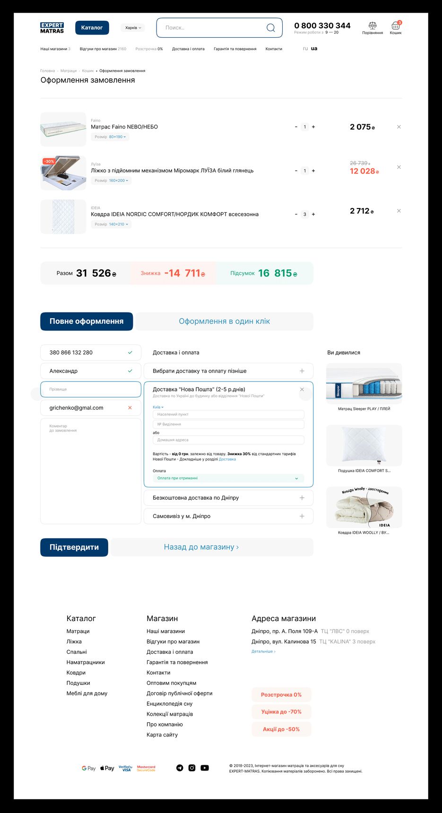The image size is (442, 813).
Task: Open size dropdown 160×200 for bed
Action: click(x=111, y=181)
